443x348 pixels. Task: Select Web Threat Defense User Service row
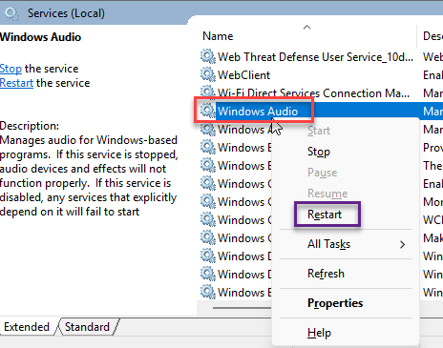click(315, 57)
